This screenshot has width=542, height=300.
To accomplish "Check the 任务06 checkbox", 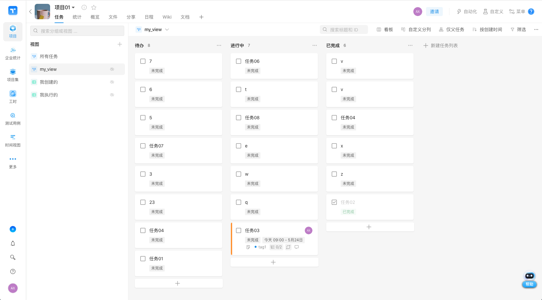I will [x=239, y=61].
